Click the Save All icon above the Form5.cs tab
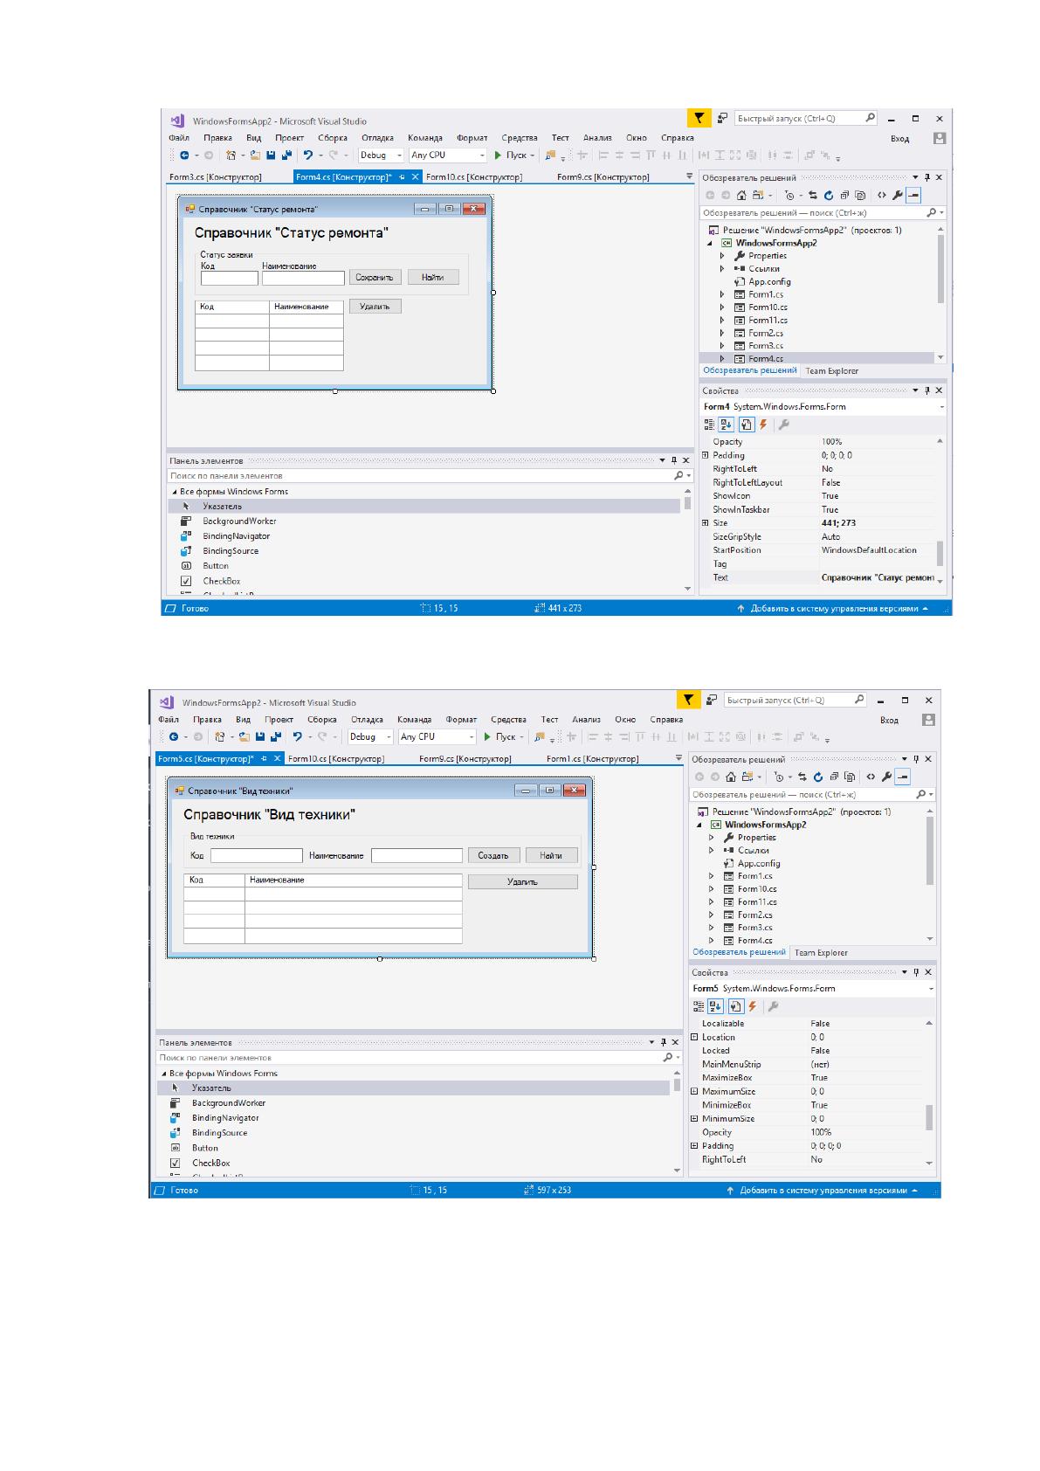Screen dimensions: 1040x1471 [x=275, y=736]
